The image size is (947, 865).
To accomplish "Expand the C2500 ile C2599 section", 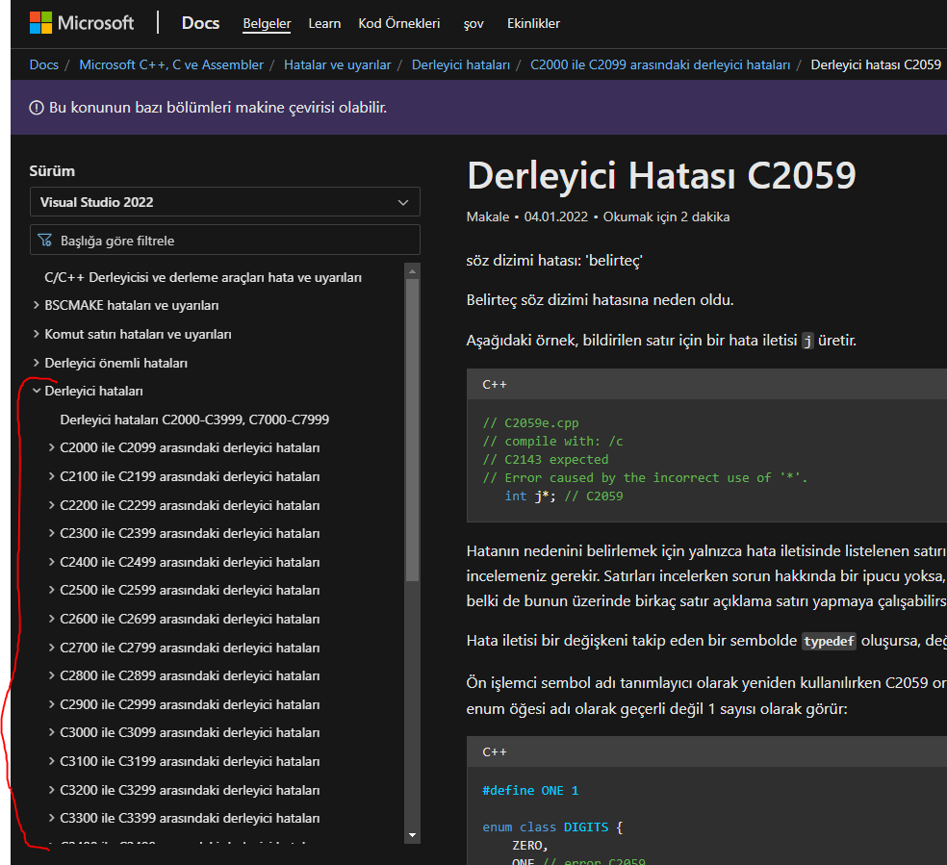I will (52, 591).
